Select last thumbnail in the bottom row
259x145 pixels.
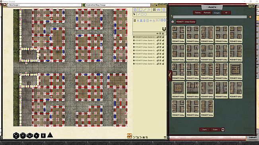(x=207, y=108)
